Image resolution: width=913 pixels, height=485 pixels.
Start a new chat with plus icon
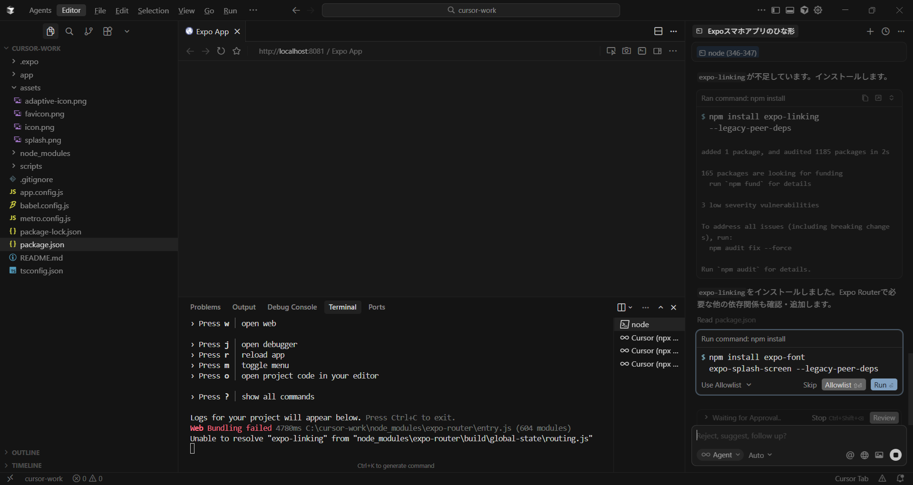point(870,31)
